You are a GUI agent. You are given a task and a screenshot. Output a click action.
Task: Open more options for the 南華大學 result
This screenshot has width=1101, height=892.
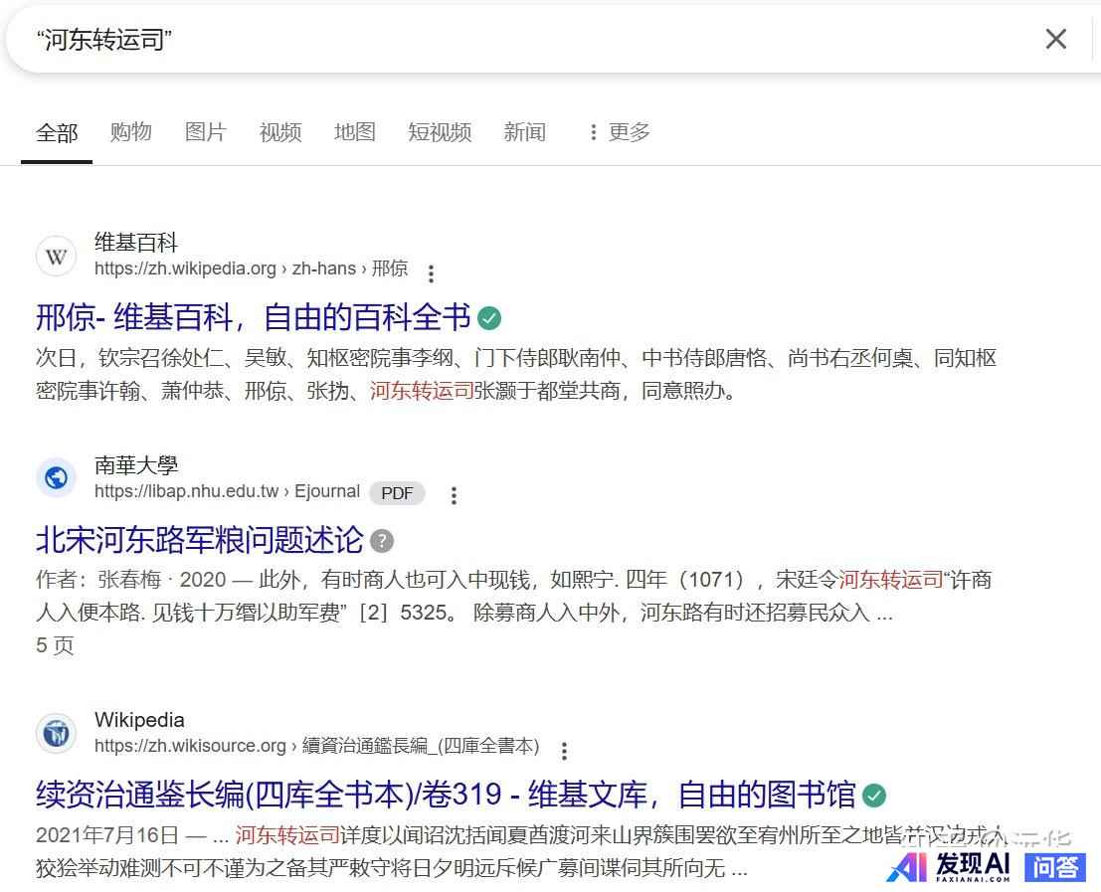coord(455,495)
